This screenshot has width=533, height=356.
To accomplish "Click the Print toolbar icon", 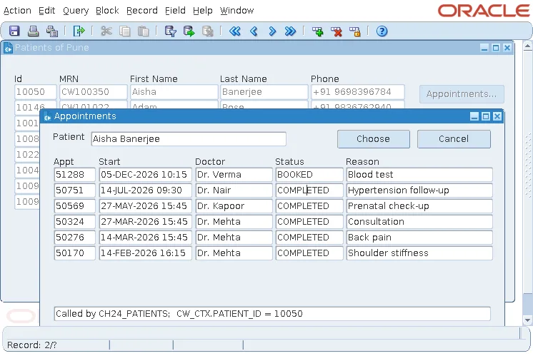I will click(x=33, y=31).
